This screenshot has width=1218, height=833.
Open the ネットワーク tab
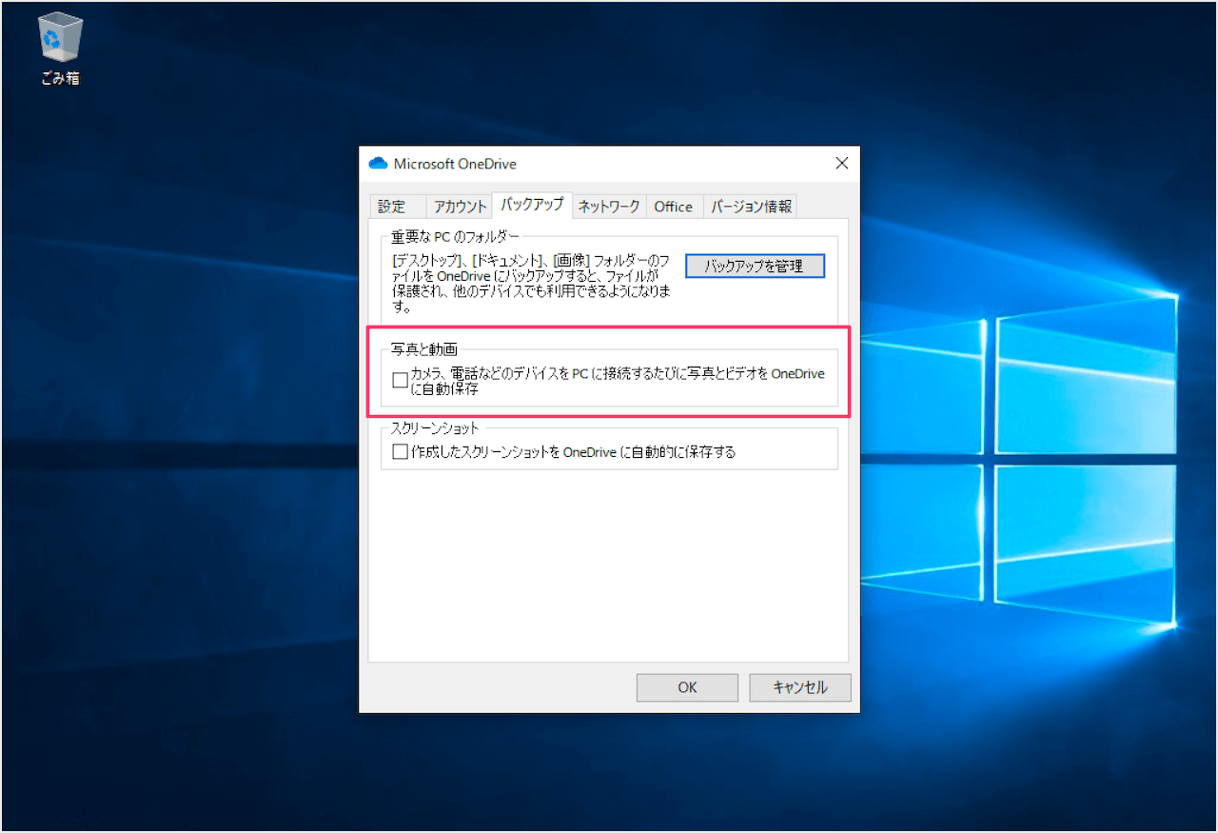tap(609, 207)
